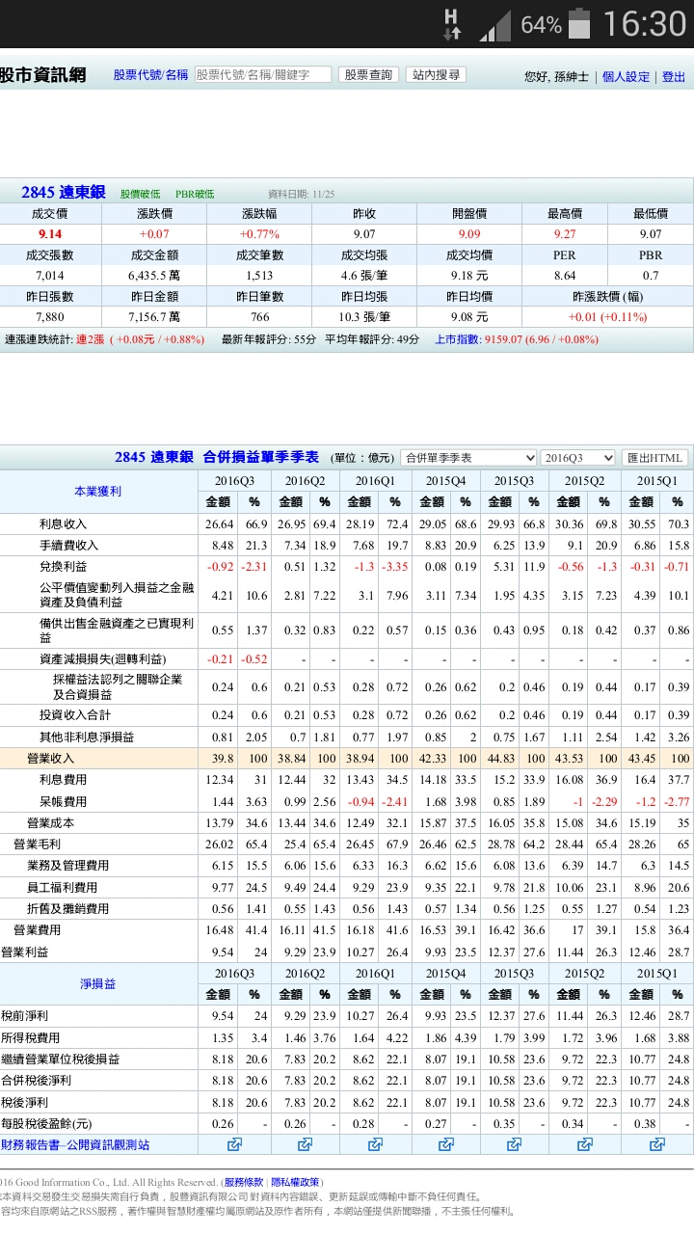Click the 上市指數 market index link
694x1234 pixels.
pyautogui.click(x=458, y=339)
